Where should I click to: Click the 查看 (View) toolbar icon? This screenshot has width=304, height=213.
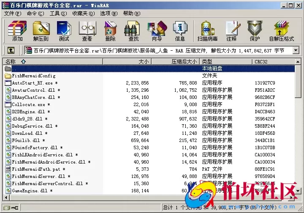tap(87, 31)
